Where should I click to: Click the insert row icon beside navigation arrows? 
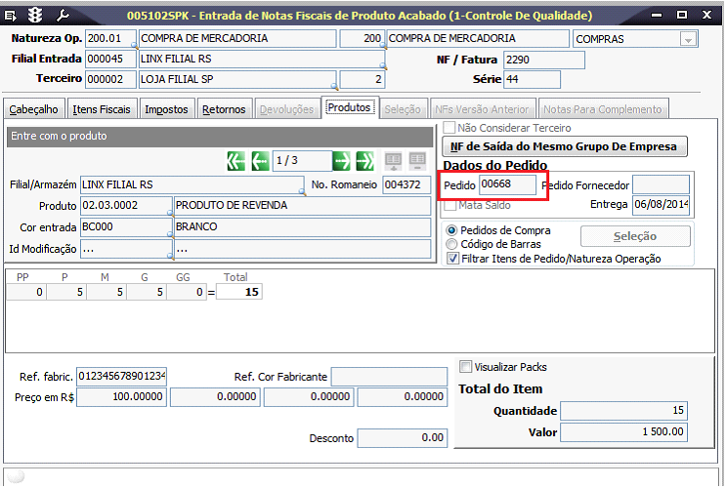[x=393, y=160]
